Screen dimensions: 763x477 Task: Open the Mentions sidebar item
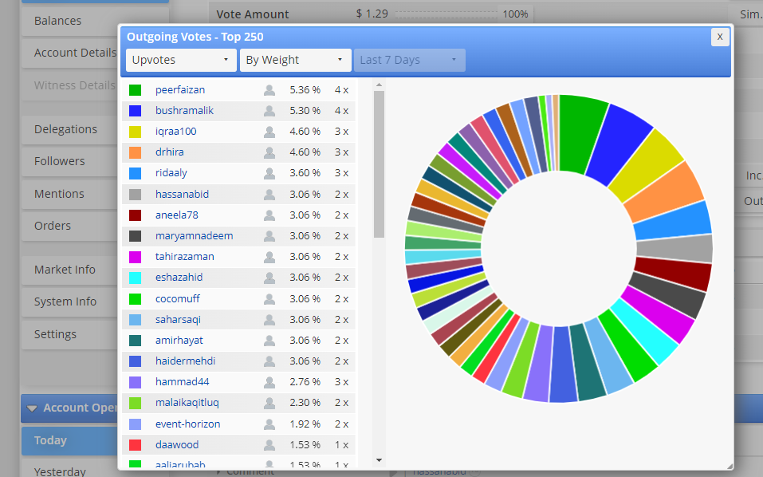point(70,194)
